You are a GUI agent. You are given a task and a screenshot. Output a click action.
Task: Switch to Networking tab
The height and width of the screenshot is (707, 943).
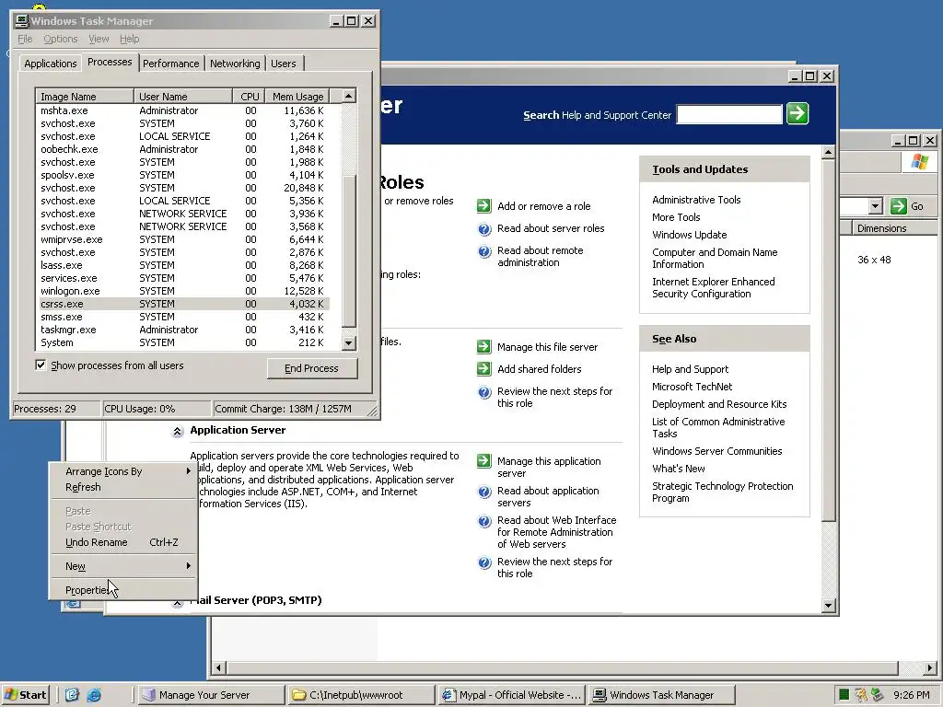pos(235,64)
